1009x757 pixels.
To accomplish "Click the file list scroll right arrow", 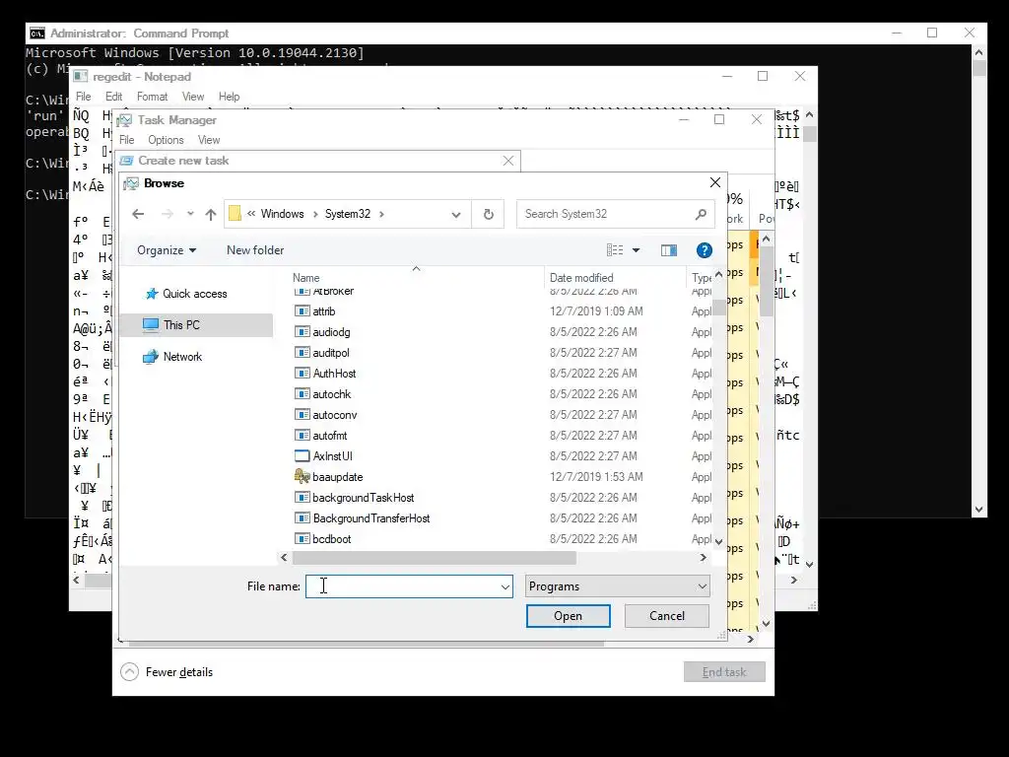I will tap(703, 558).
